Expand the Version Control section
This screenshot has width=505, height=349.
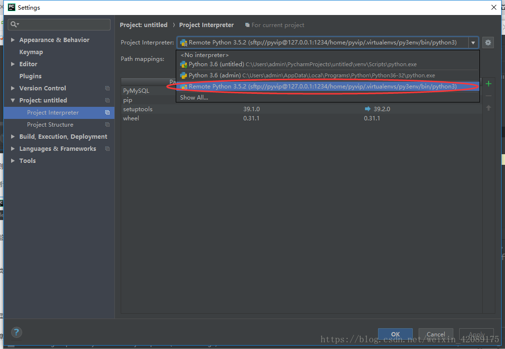click(13, 88)
